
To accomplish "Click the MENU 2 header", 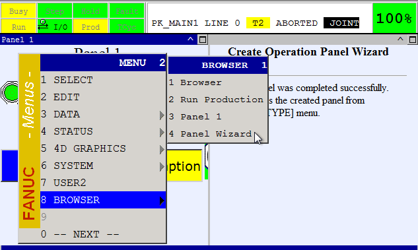I will (103, 63).
